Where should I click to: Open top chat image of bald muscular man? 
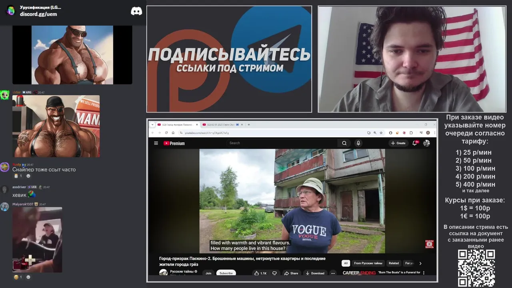click(x=72, y=55)
